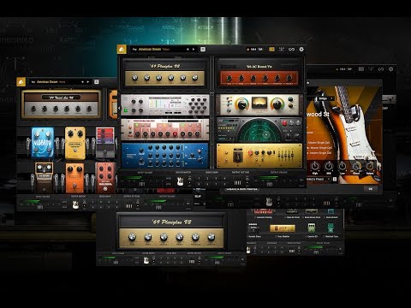Viewport: 411px width, 308px height.
Task: Go to previous preset in left window
Action: point(82,82)
